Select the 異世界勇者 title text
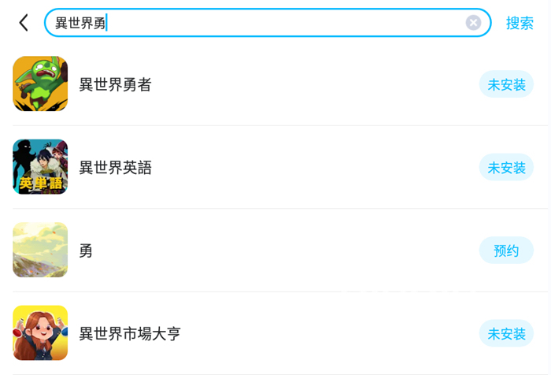This screenshot has height=375, width=551. 115,84
